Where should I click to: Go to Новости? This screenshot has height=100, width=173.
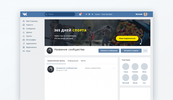(29, 25)
